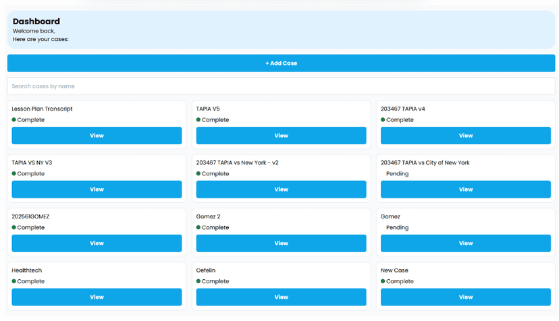Click green status dot on Lesson Plan Transcript
This screenshot has width=559, height=321.
[x=14, y=120]
